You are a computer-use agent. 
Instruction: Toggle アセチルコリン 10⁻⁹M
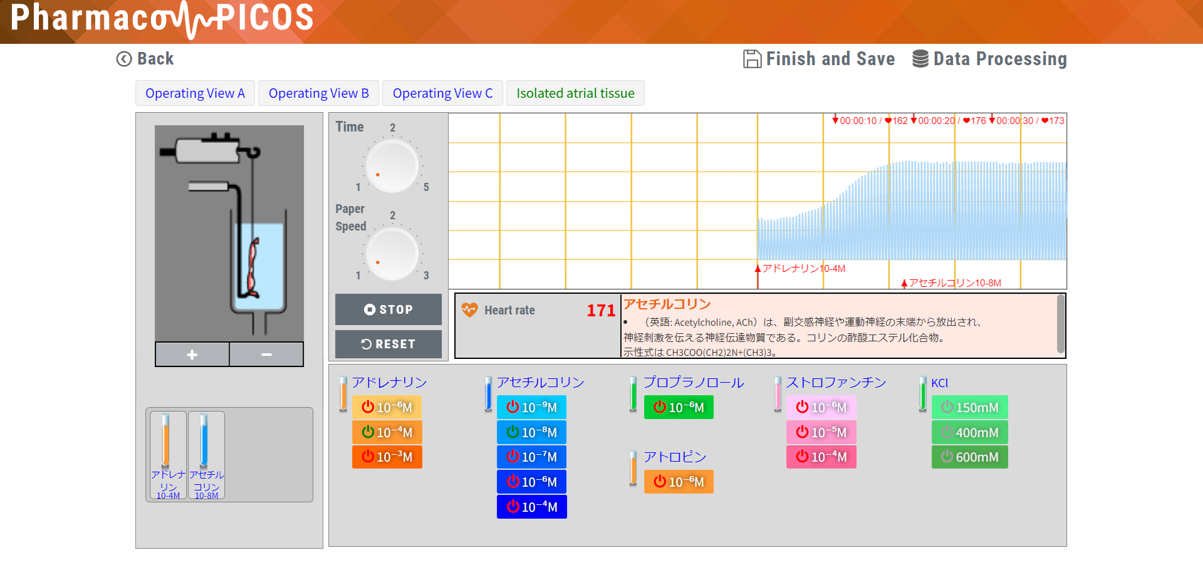coord(532,407)
